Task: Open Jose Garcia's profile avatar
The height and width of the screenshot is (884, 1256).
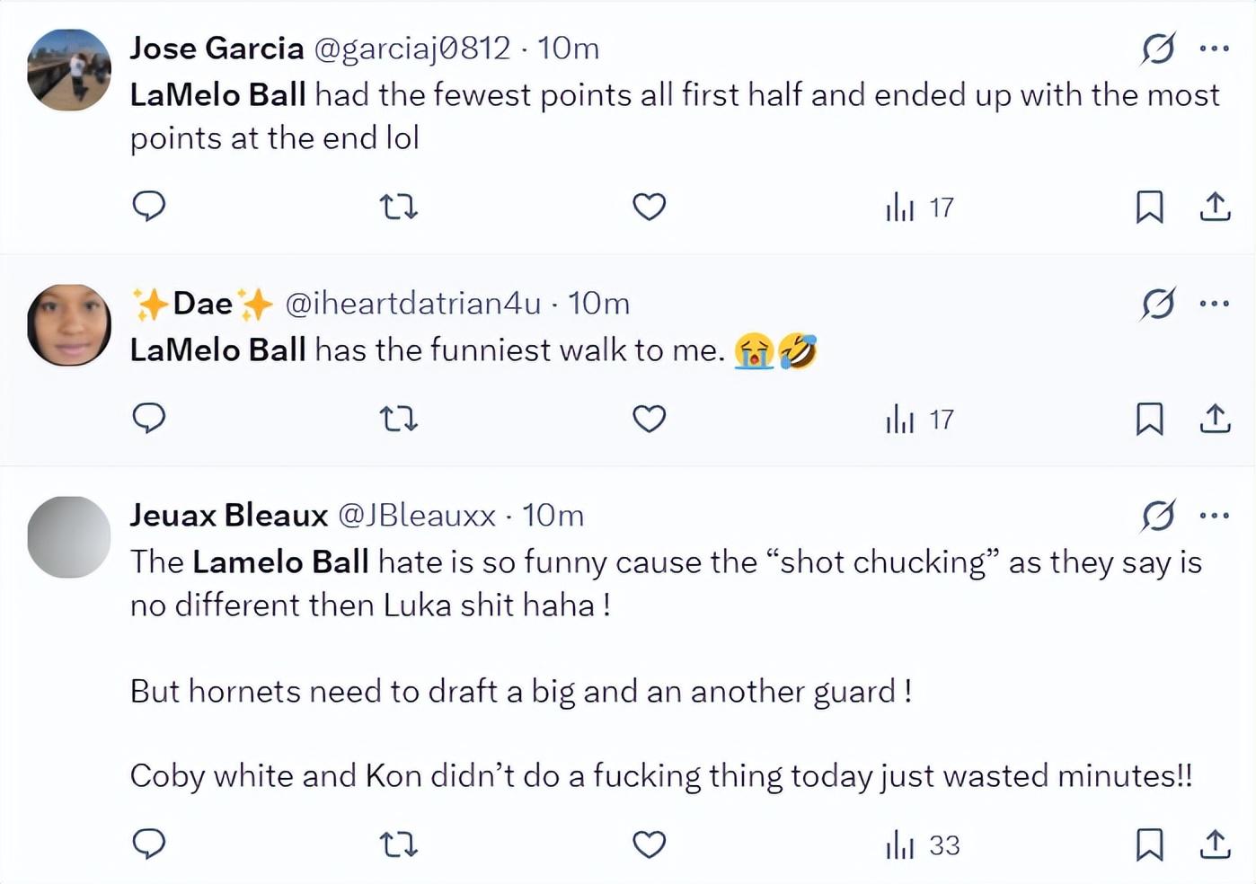Action: click(69, 70)
